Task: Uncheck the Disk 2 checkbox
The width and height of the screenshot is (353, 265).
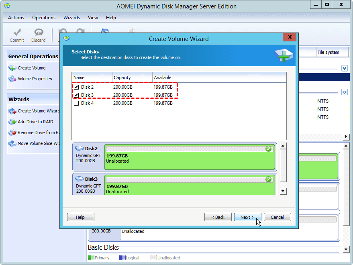Action: [x=76, y=87]
